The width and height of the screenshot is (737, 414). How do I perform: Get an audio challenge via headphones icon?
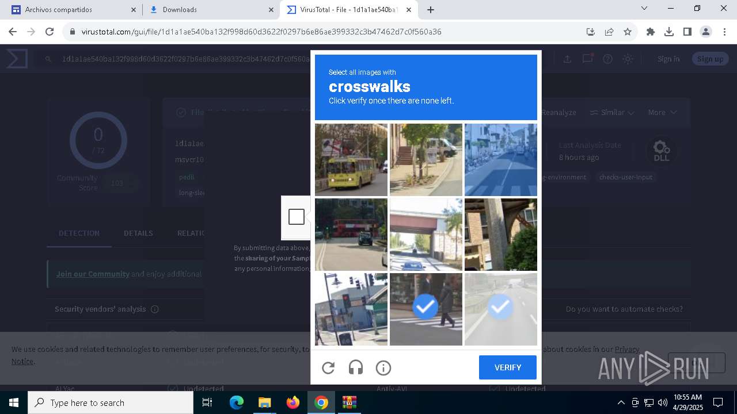pos(356,368)
